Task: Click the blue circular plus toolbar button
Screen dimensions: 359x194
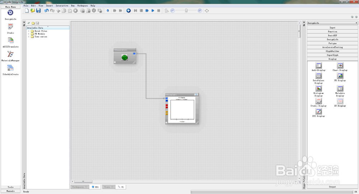Action: click(129, 10)
